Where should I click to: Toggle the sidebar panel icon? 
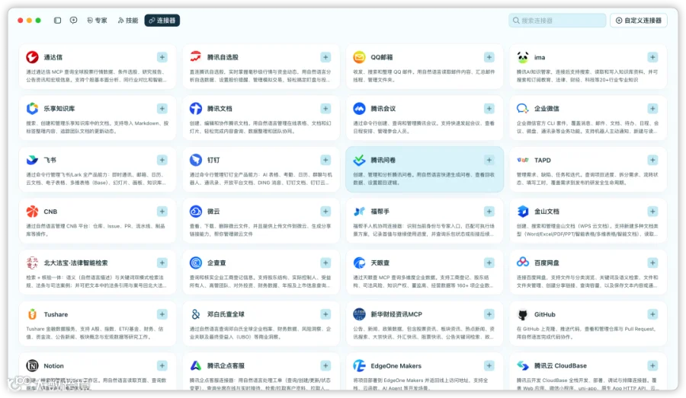57,20
